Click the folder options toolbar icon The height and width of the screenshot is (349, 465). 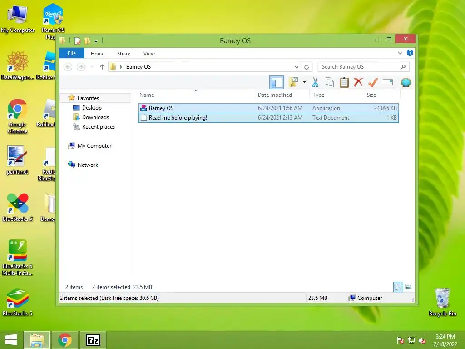coord(293,82)
